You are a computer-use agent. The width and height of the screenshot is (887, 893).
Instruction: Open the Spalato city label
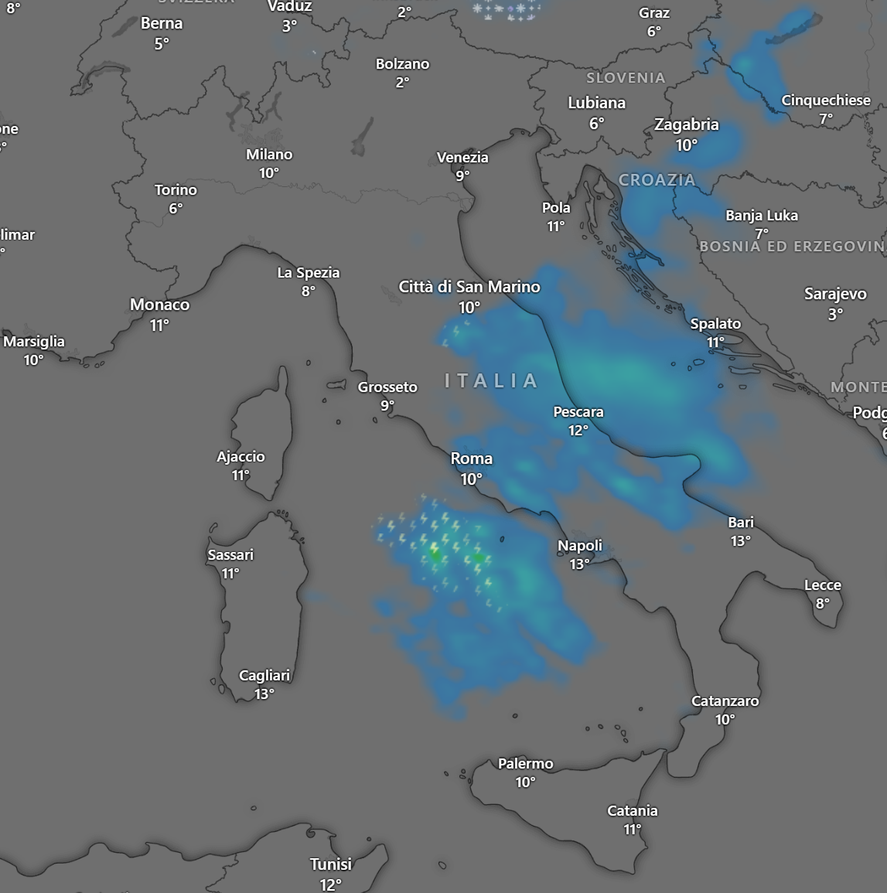click(715, 324)
